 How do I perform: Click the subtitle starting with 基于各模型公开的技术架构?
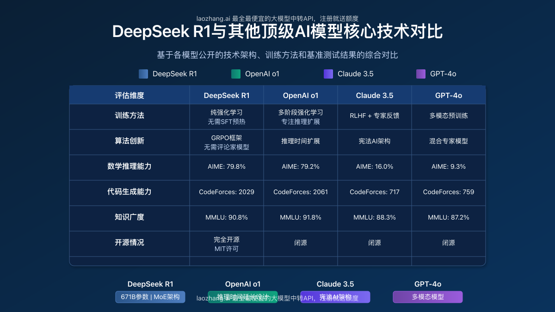click(x=277, y=55)
